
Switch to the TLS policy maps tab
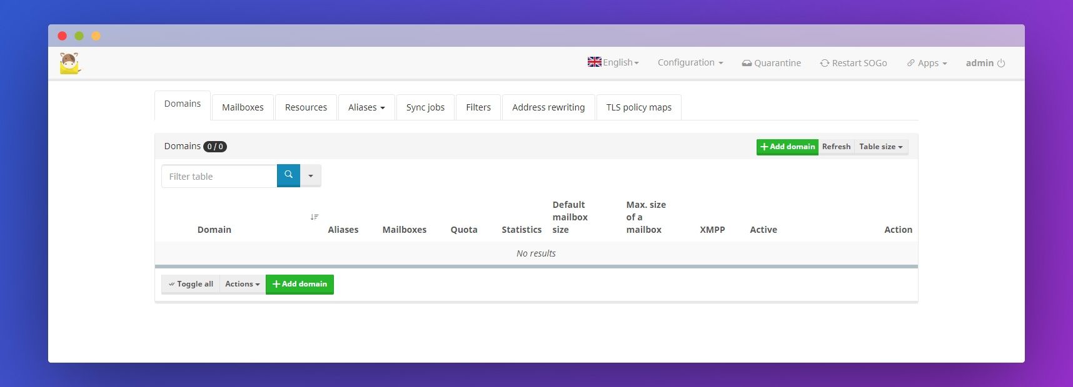pos(639,107)
